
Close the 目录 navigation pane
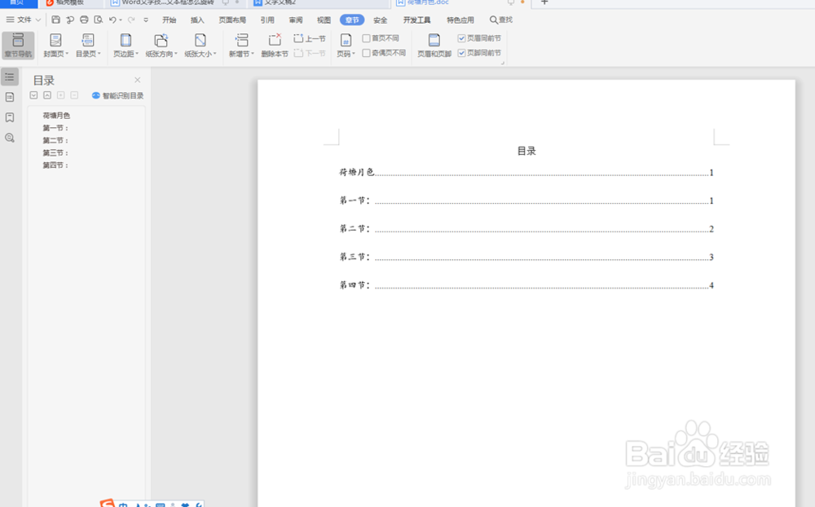point(137,80)
